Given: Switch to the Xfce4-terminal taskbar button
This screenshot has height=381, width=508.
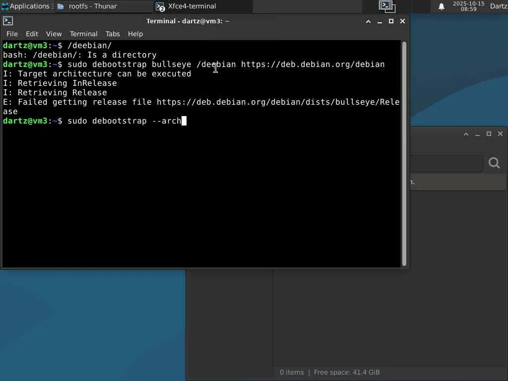Looking at the screenshot, I should pos(203,6).
